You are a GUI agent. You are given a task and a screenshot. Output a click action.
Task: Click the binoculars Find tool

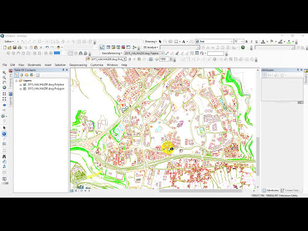[4, 157]
